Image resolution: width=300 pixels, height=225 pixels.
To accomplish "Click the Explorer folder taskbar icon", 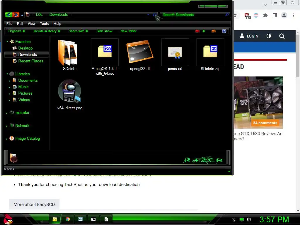I will click(55, 219).
